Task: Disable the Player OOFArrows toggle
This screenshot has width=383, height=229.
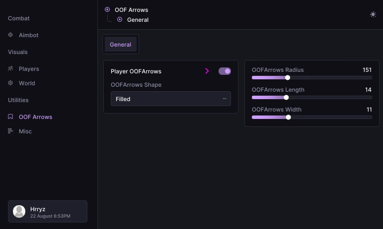Action: 225,71
